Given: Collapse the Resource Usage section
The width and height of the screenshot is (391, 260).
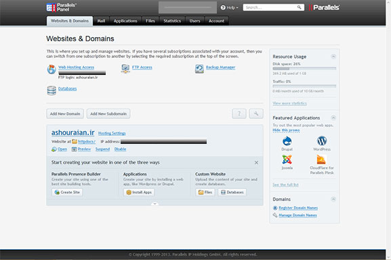Looking at the screenshot, I should (333, 57).
